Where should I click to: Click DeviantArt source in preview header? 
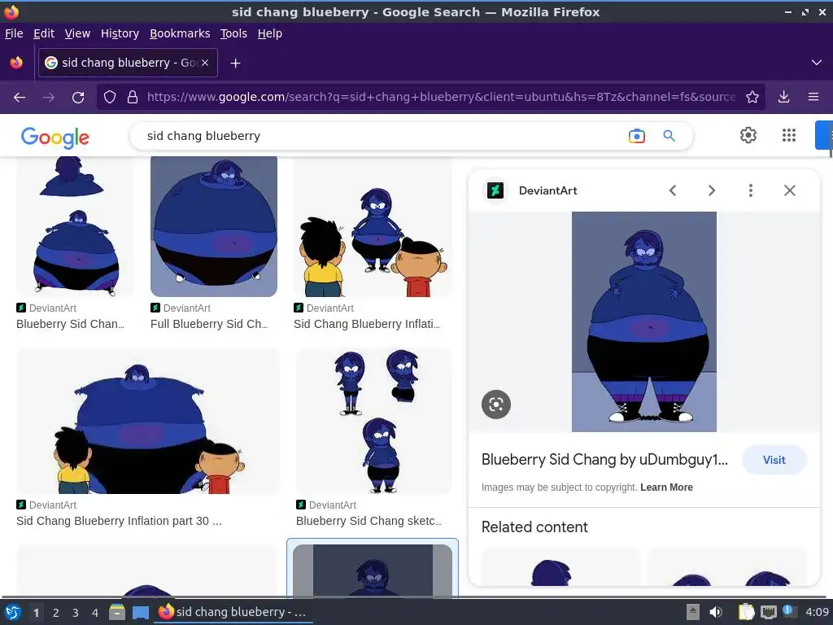coord(547,190)
